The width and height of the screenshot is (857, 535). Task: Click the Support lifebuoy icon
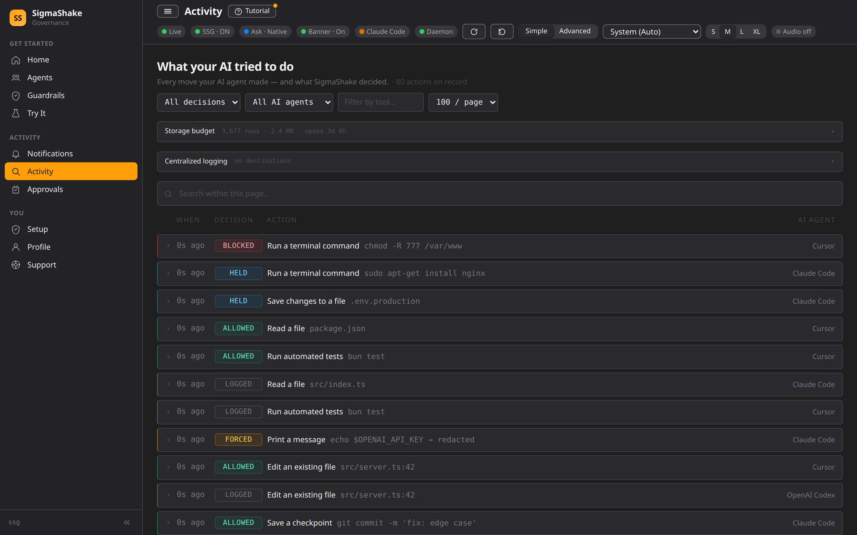tap(15, 265)
